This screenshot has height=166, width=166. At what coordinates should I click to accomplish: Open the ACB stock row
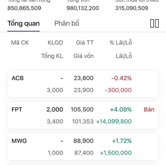pyautogui.click(x=18, y=78)
